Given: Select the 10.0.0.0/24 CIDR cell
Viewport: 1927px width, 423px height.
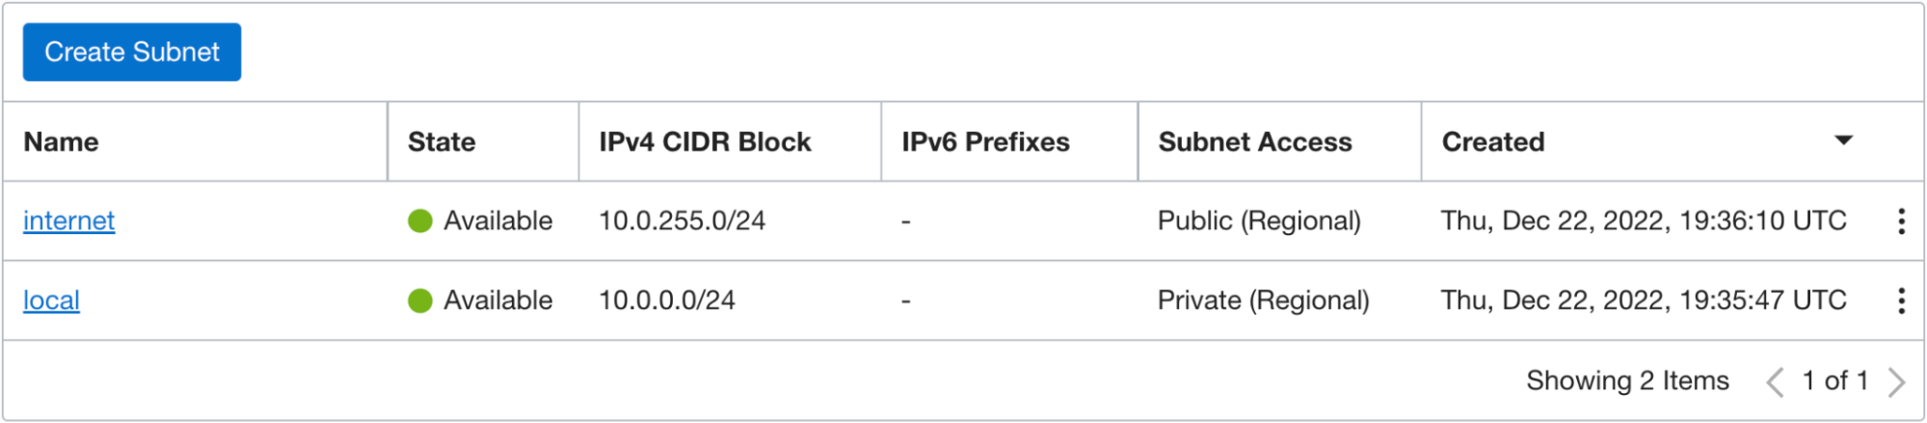Looking at the screenshot, I should (x=667, y=301).
